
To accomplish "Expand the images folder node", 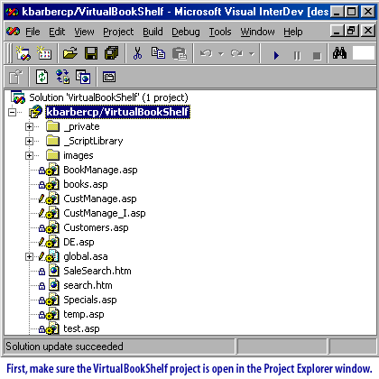I will coord(29,155).
